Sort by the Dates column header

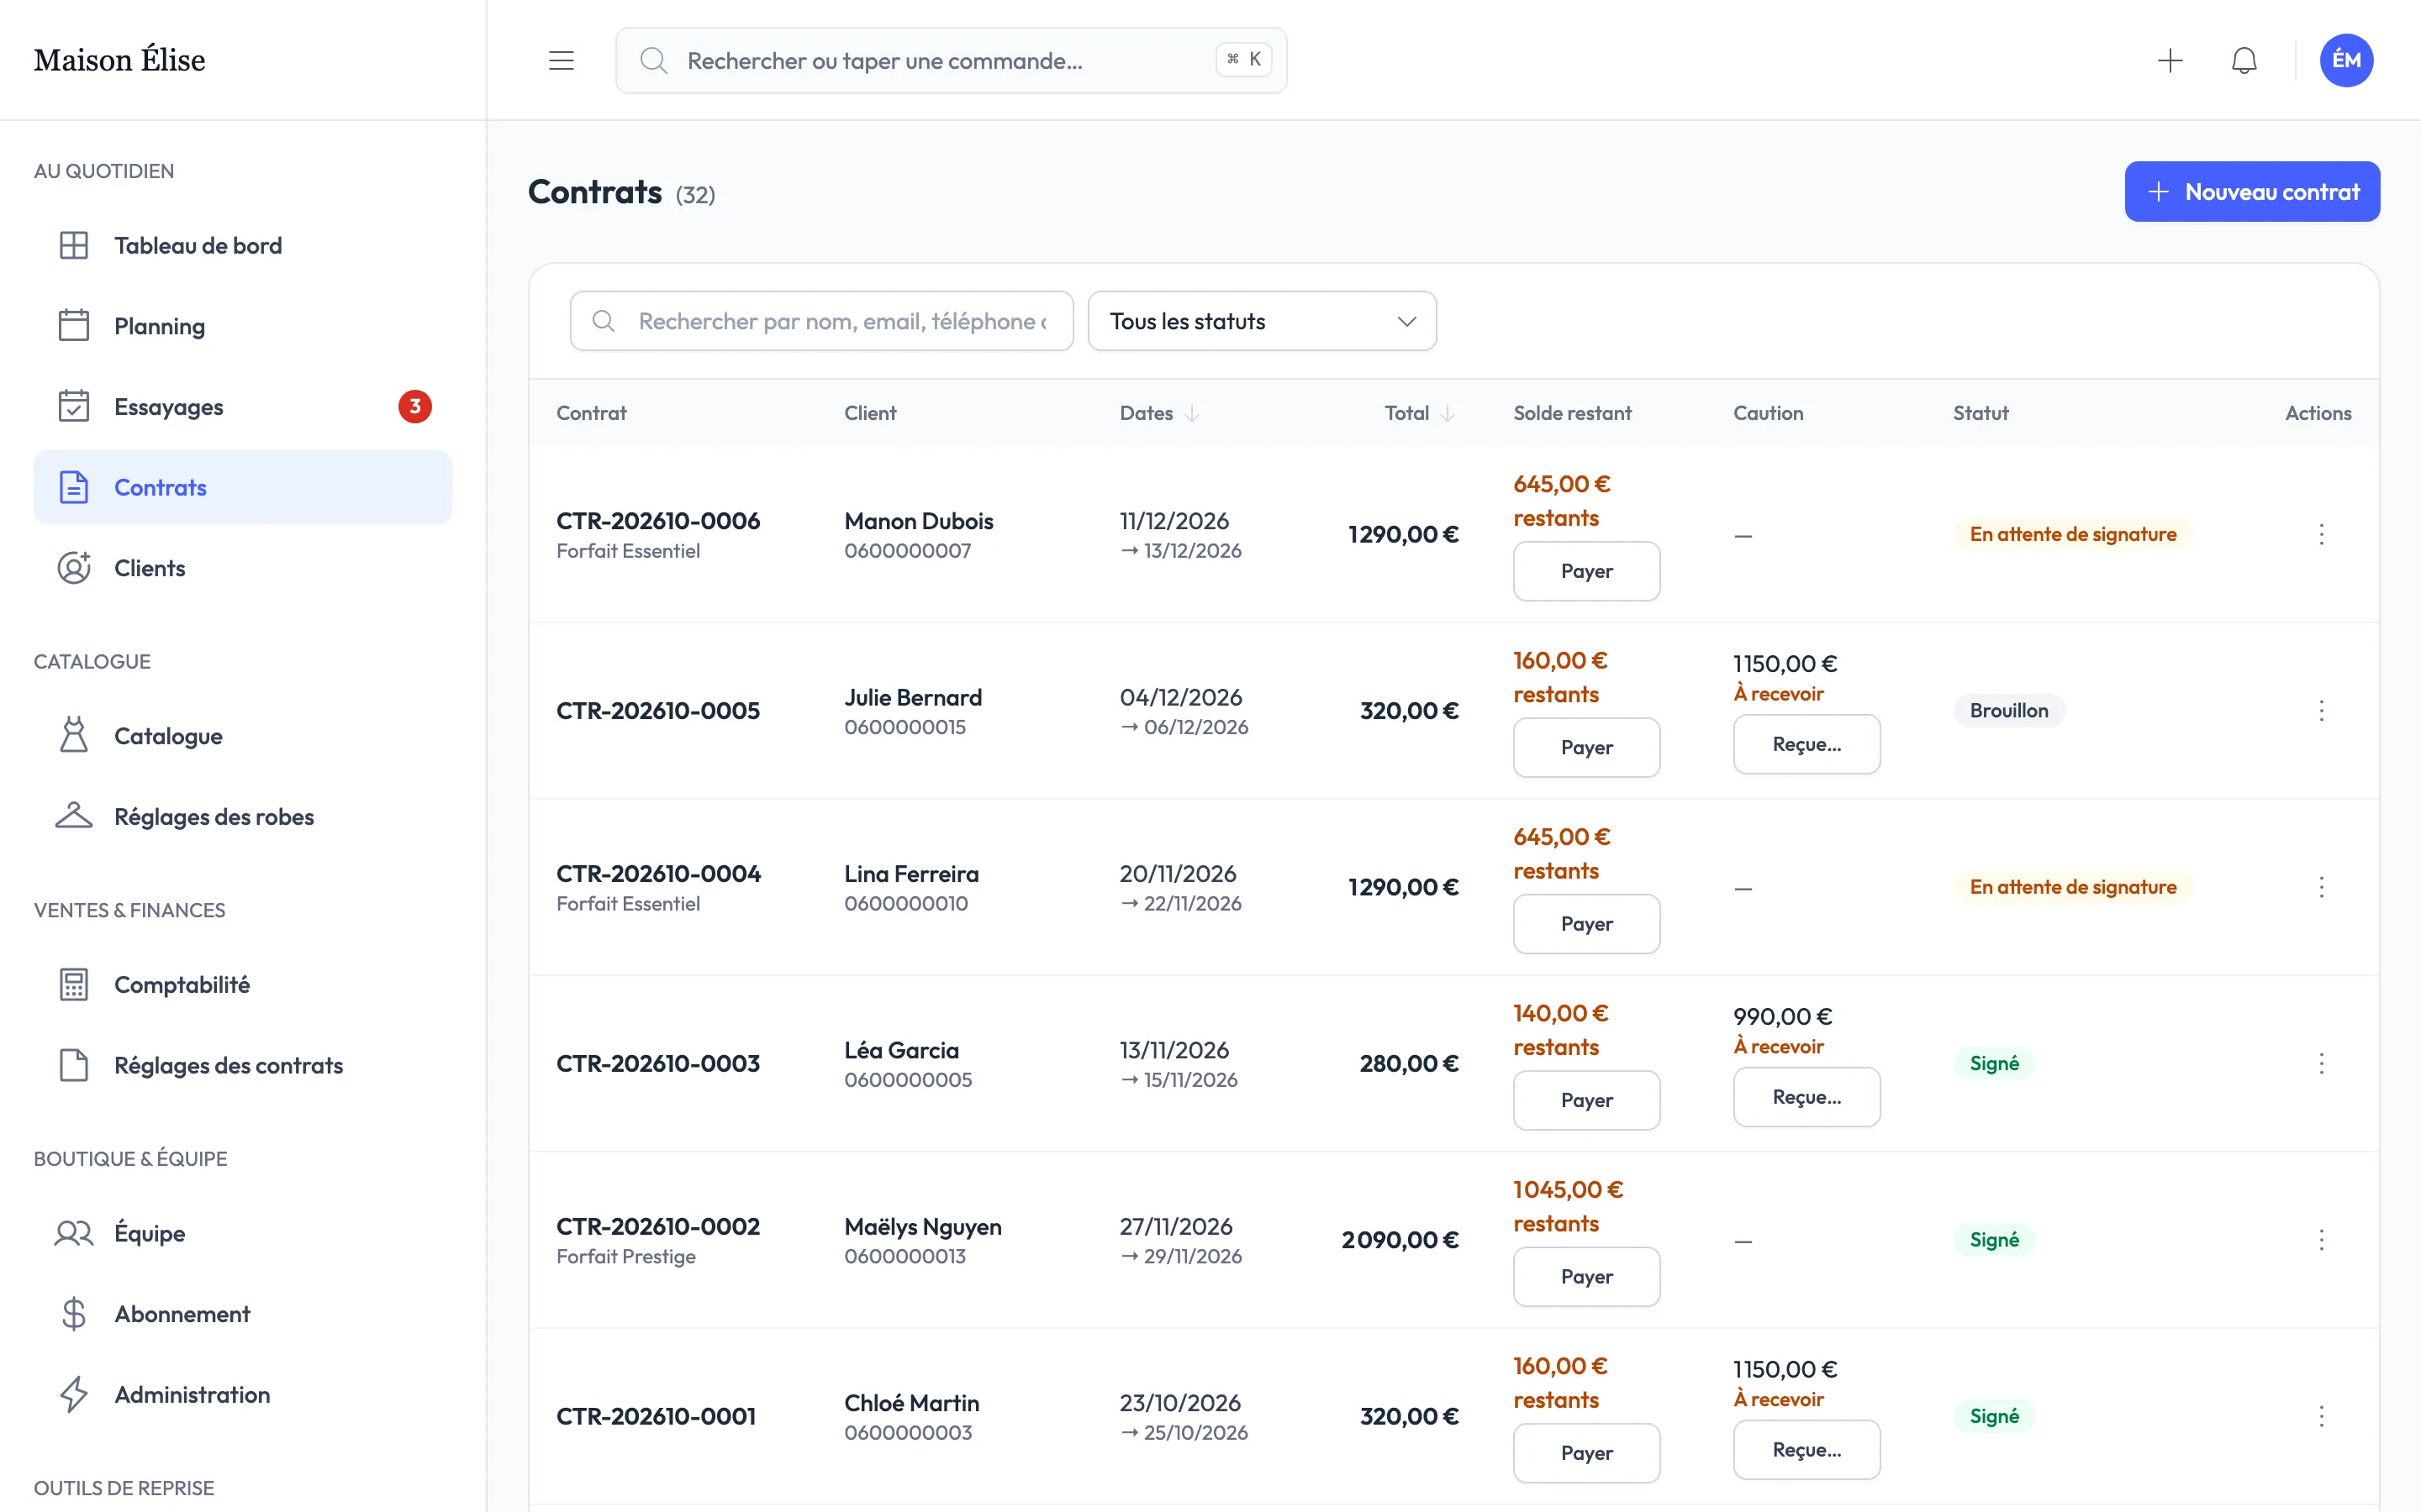tap(1158, 413)
